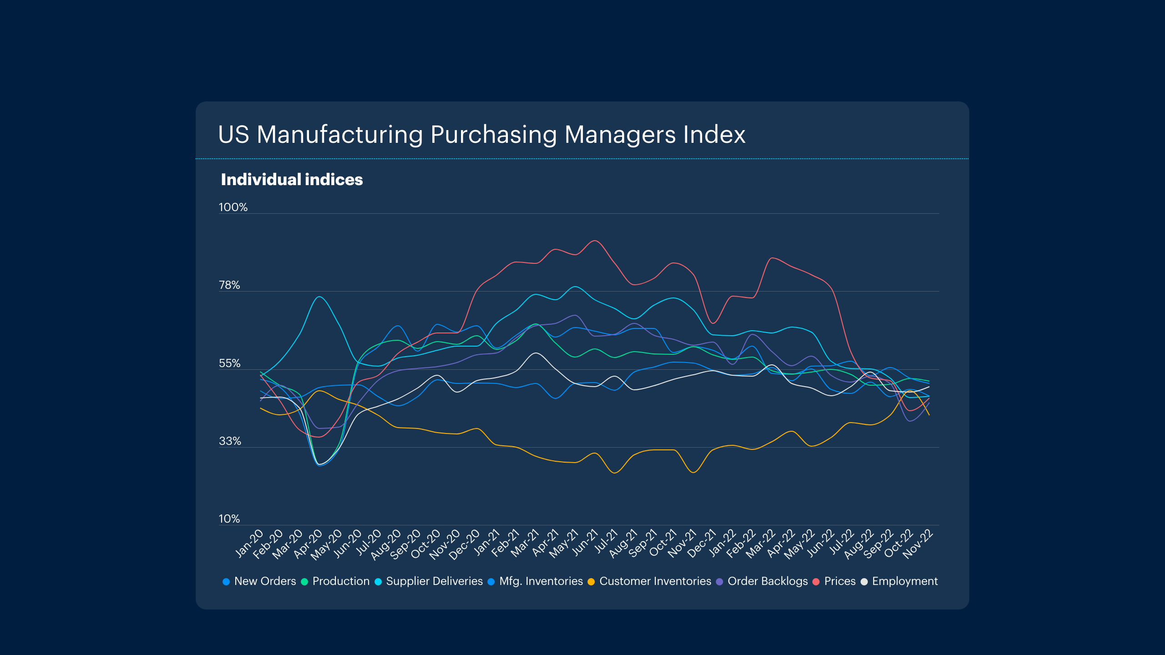Toggle the Employment series legend label

pos(905,581)
